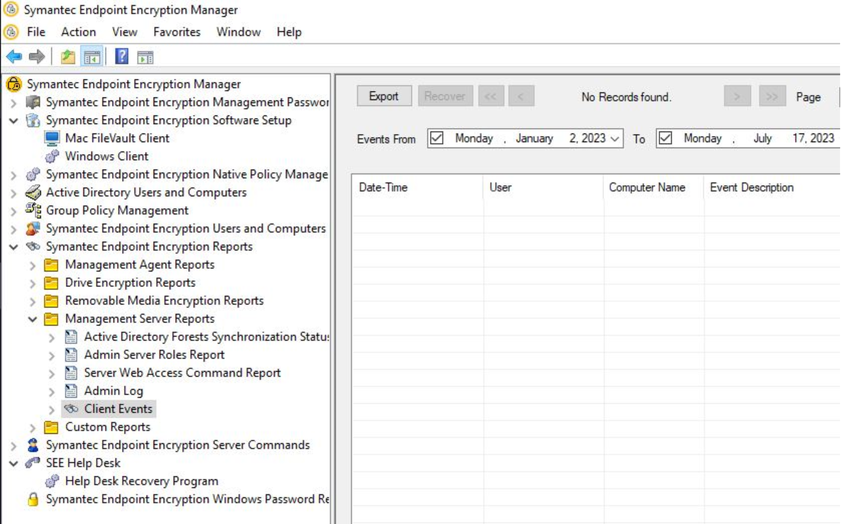842x524 pixels.
Task: Toggle the Show/Hide Action Pane icon
Action: (x=145, y=57)
